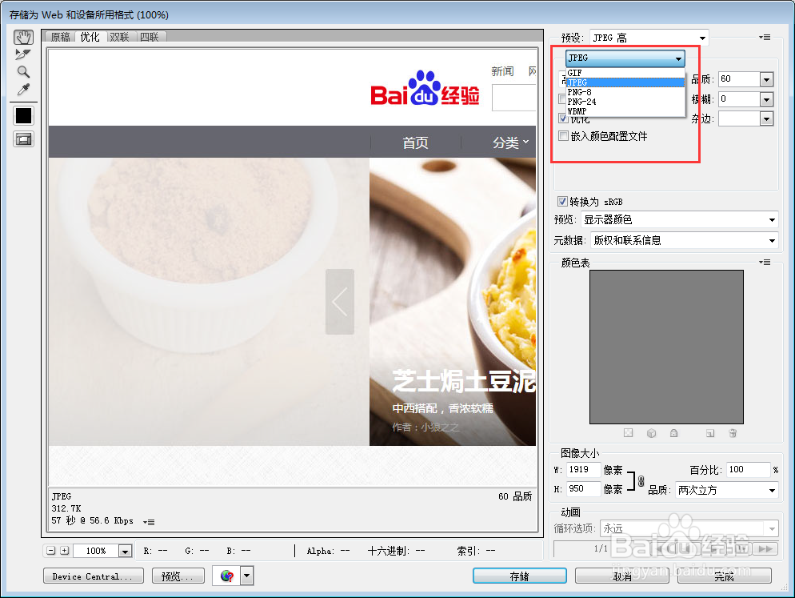The image size is (795, 598).
Task: Click the last frame animation button
Action: point(765,548)
